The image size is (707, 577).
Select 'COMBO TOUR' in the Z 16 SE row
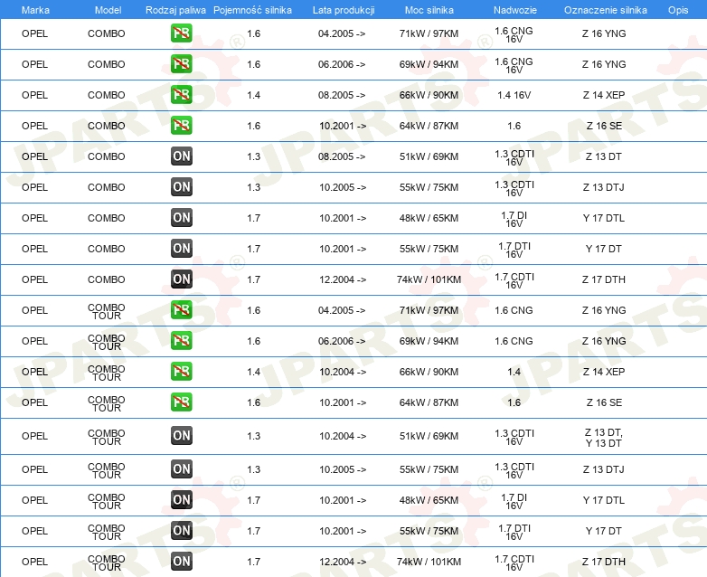click(107, 403)
